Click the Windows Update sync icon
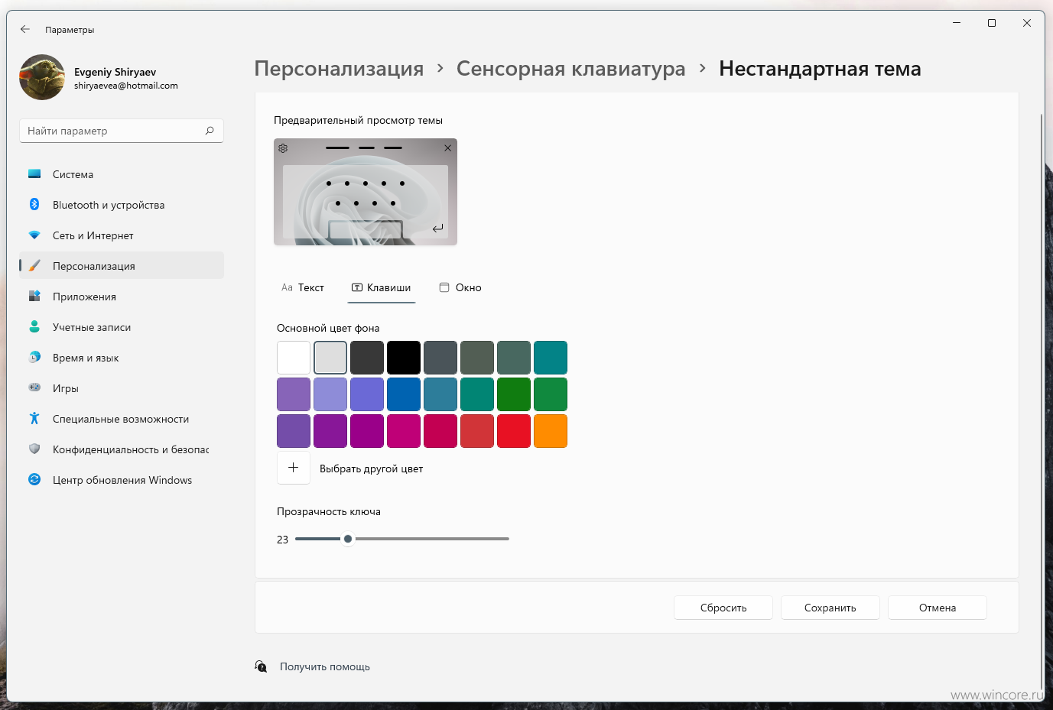1053x710 pixels. click(34, 479)
